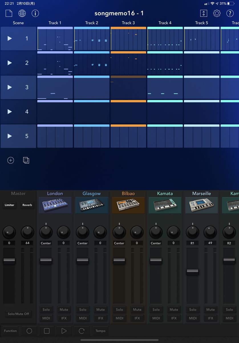
Task: Open the London gadget instrument thumbnail
Action: point(55,205)
